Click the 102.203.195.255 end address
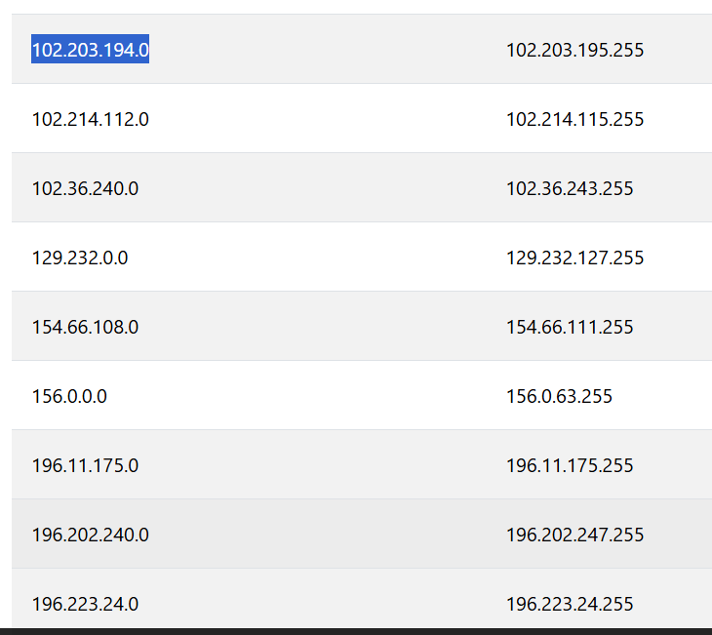The image size is (712, 635). [574, 50]
